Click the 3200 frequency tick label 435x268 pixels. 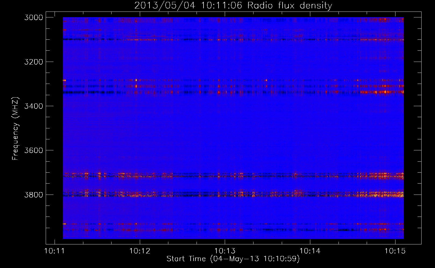tap(34, 62)
